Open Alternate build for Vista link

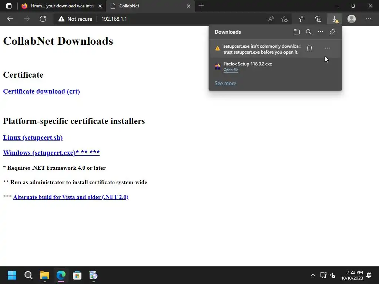[71, 197]
